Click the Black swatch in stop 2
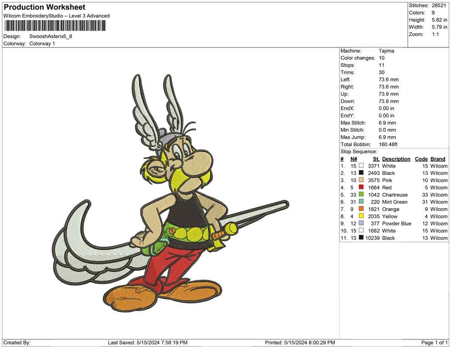The height and width of the screenshot is (347, 451). pos(361,173)
